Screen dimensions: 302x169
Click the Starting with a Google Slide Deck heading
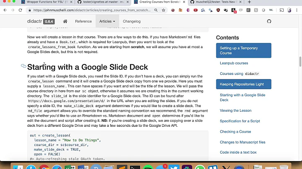(x=88, y=67)
